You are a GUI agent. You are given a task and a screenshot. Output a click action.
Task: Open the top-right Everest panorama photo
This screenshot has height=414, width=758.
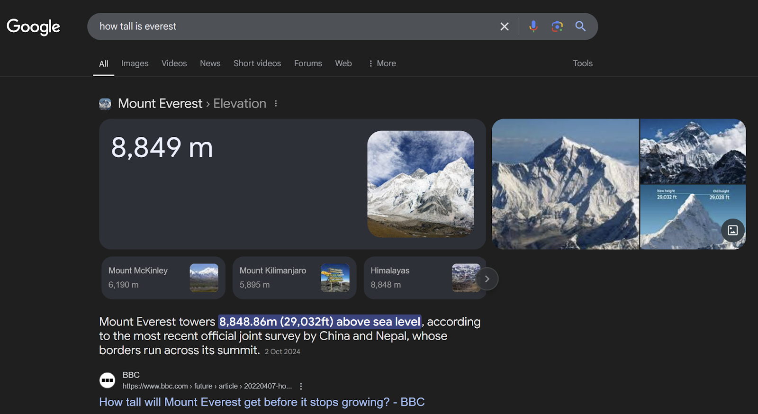tap(693, 151)
